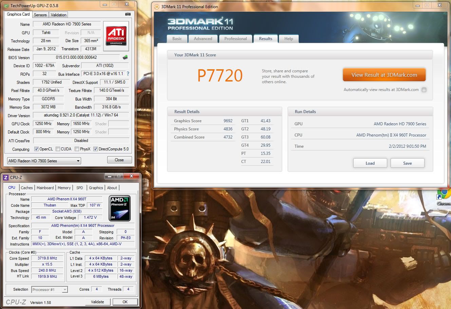Switch to the Advanced tab in 3DMark
451x309 pixels.
[x=203, y=39]
